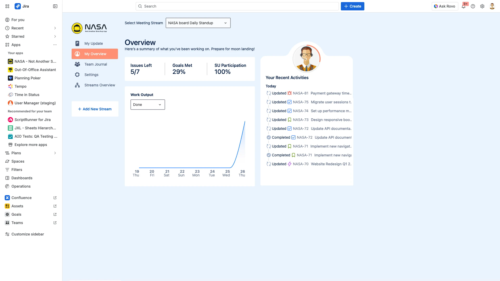Click the Streams Overview hierarchy icon
This screenshot has width=500, height=281.
point(77,85)
